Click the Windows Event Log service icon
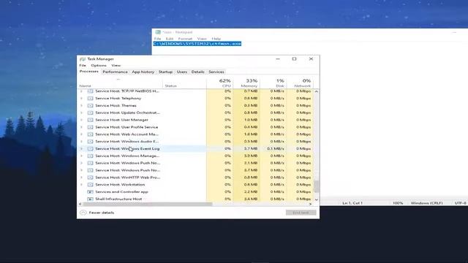 pyautogui.click(x=90, y=148)
